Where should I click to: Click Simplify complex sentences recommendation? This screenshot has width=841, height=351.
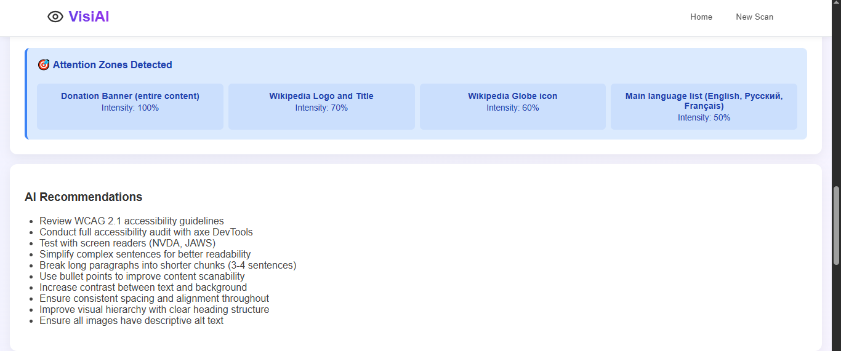click(145, 254)
